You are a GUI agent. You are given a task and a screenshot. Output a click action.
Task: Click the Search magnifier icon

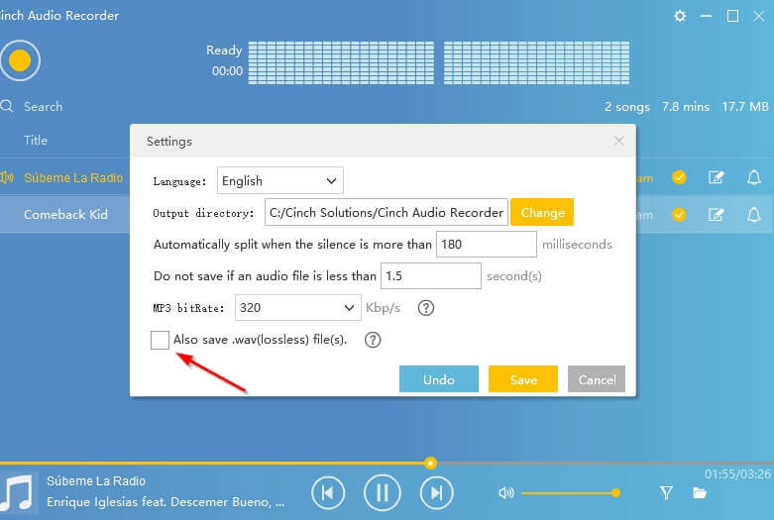point(6,106)
